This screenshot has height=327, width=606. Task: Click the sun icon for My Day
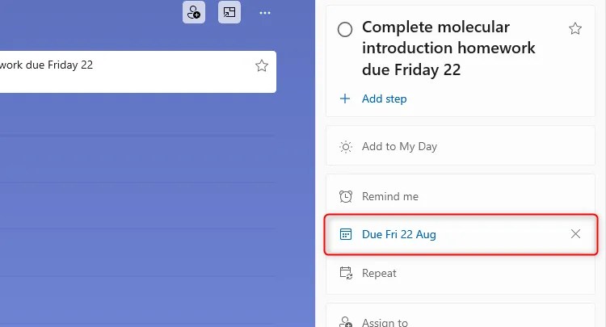pyautogui.click(x=346, y=147)
